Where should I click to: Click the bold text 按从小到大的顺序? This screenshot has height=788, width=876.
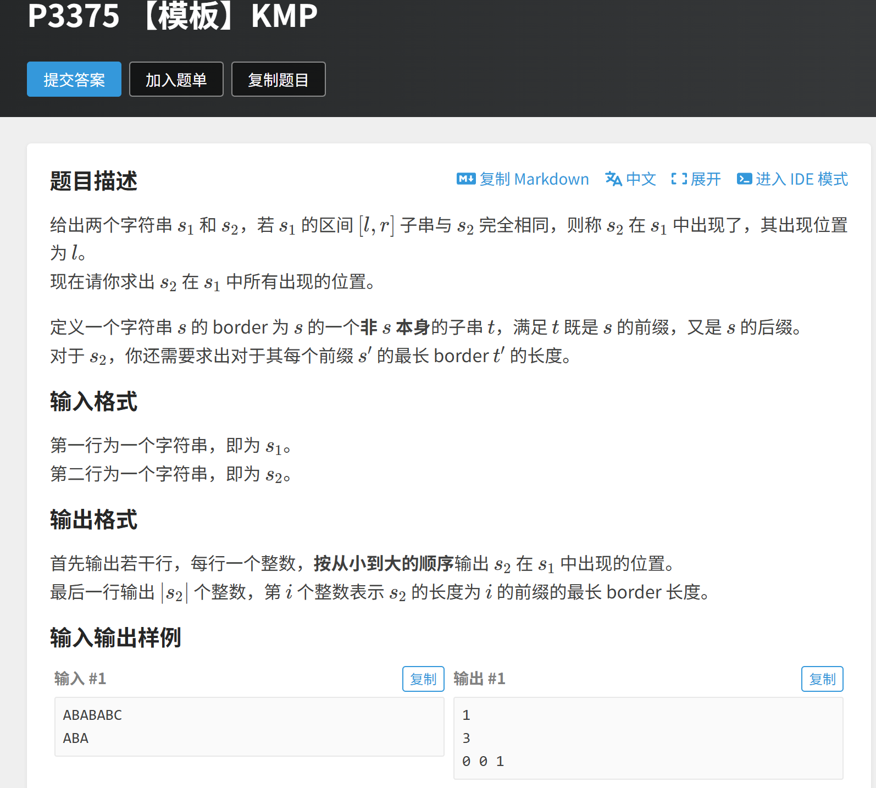pyautogui.click(x=384, y=563)
